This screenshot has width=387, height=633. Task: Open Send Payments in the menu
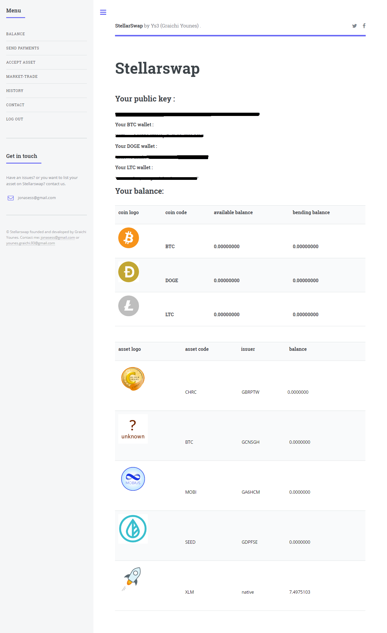pyautogui.click(x=22, y=48)
